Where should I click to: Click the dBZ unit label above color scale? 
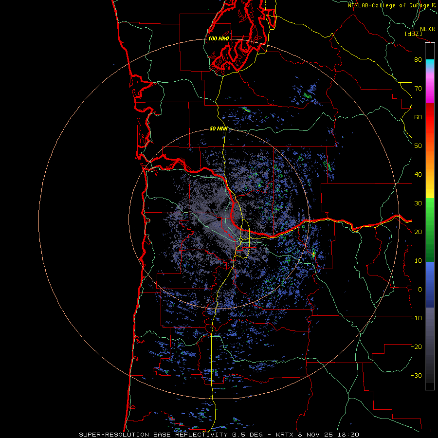pos(413,34)
